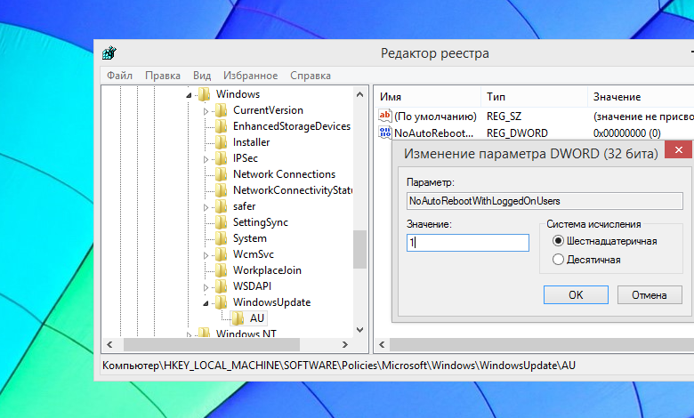Open the Вид menu
Viewport: 694px width, 418px height.
(202, 76)
